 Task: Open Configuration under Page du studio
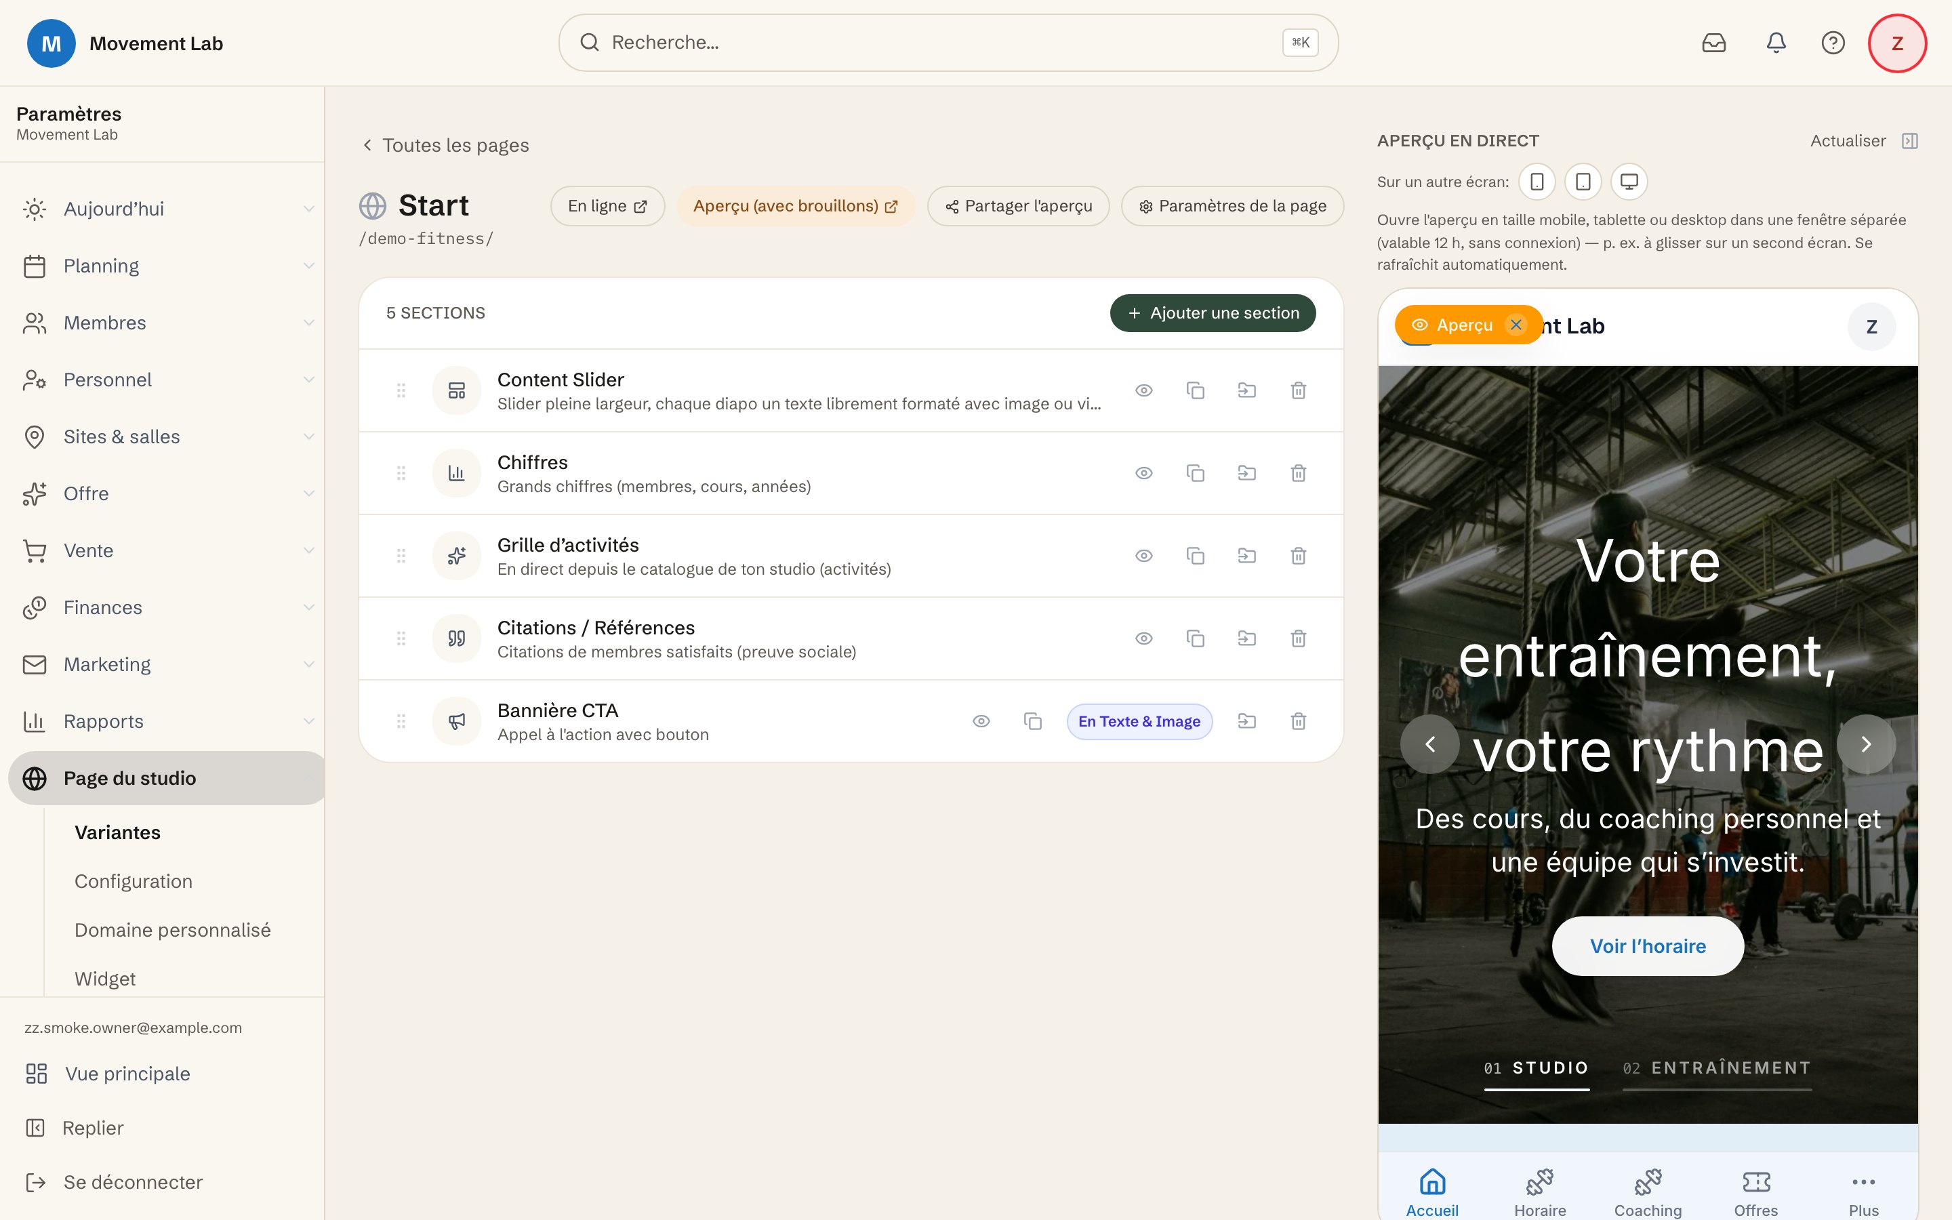coord(133,881)
